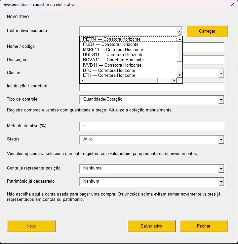Click the list's scroll right arrow
238x244 pixels.
tap(174, 80)
